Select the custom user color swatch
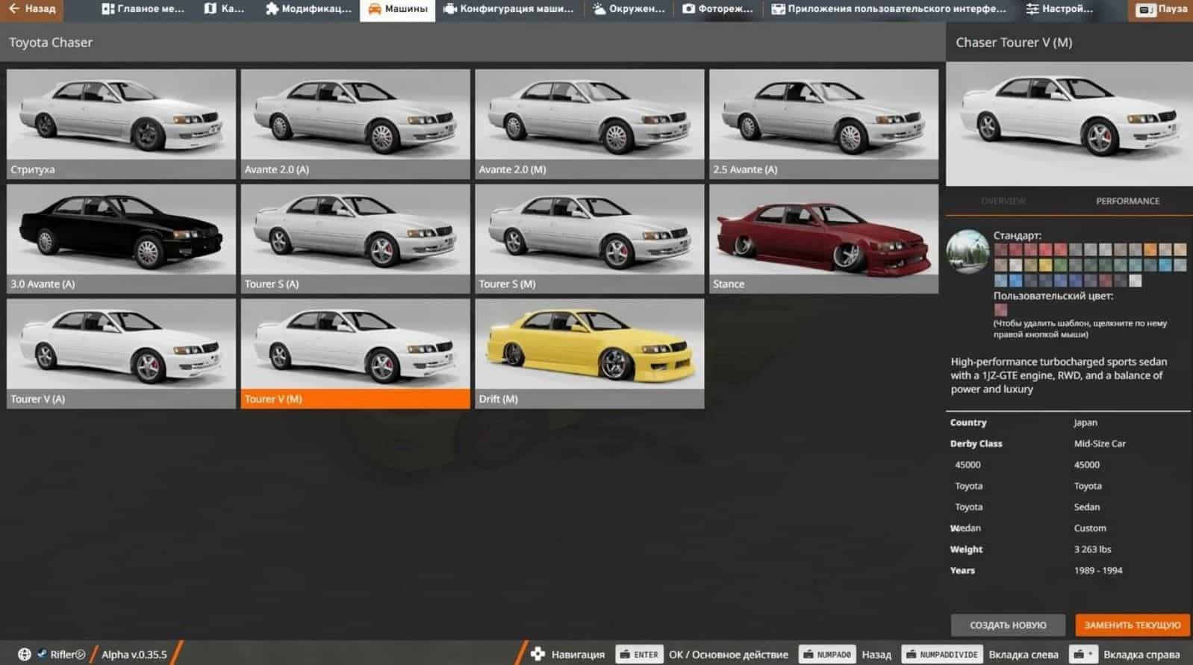This screenshot has width=1193, height=665. point(1000,310)
